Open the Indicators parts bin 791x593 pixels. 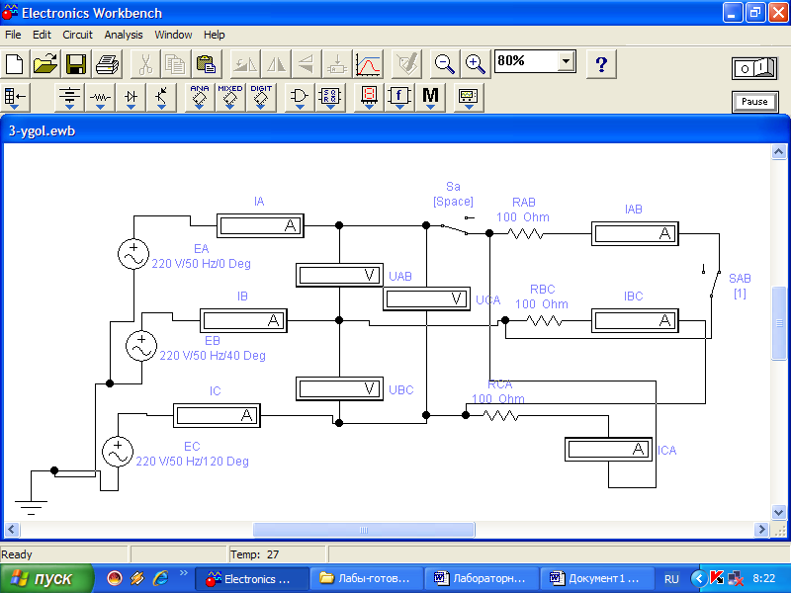pyautogui.click(x=369, y=97)
